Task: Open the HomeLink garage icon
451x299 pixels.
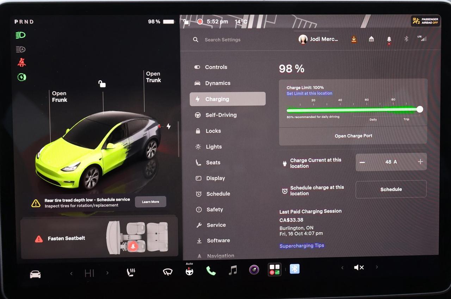Action: pyautogui.click(x=371, y=39)
